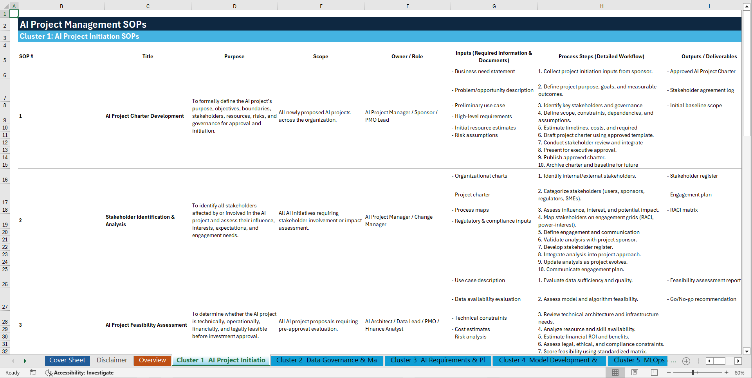Select the Cluster 5 MLOps sheet
This screenshot has width=752, height=378.
[637, 360]
